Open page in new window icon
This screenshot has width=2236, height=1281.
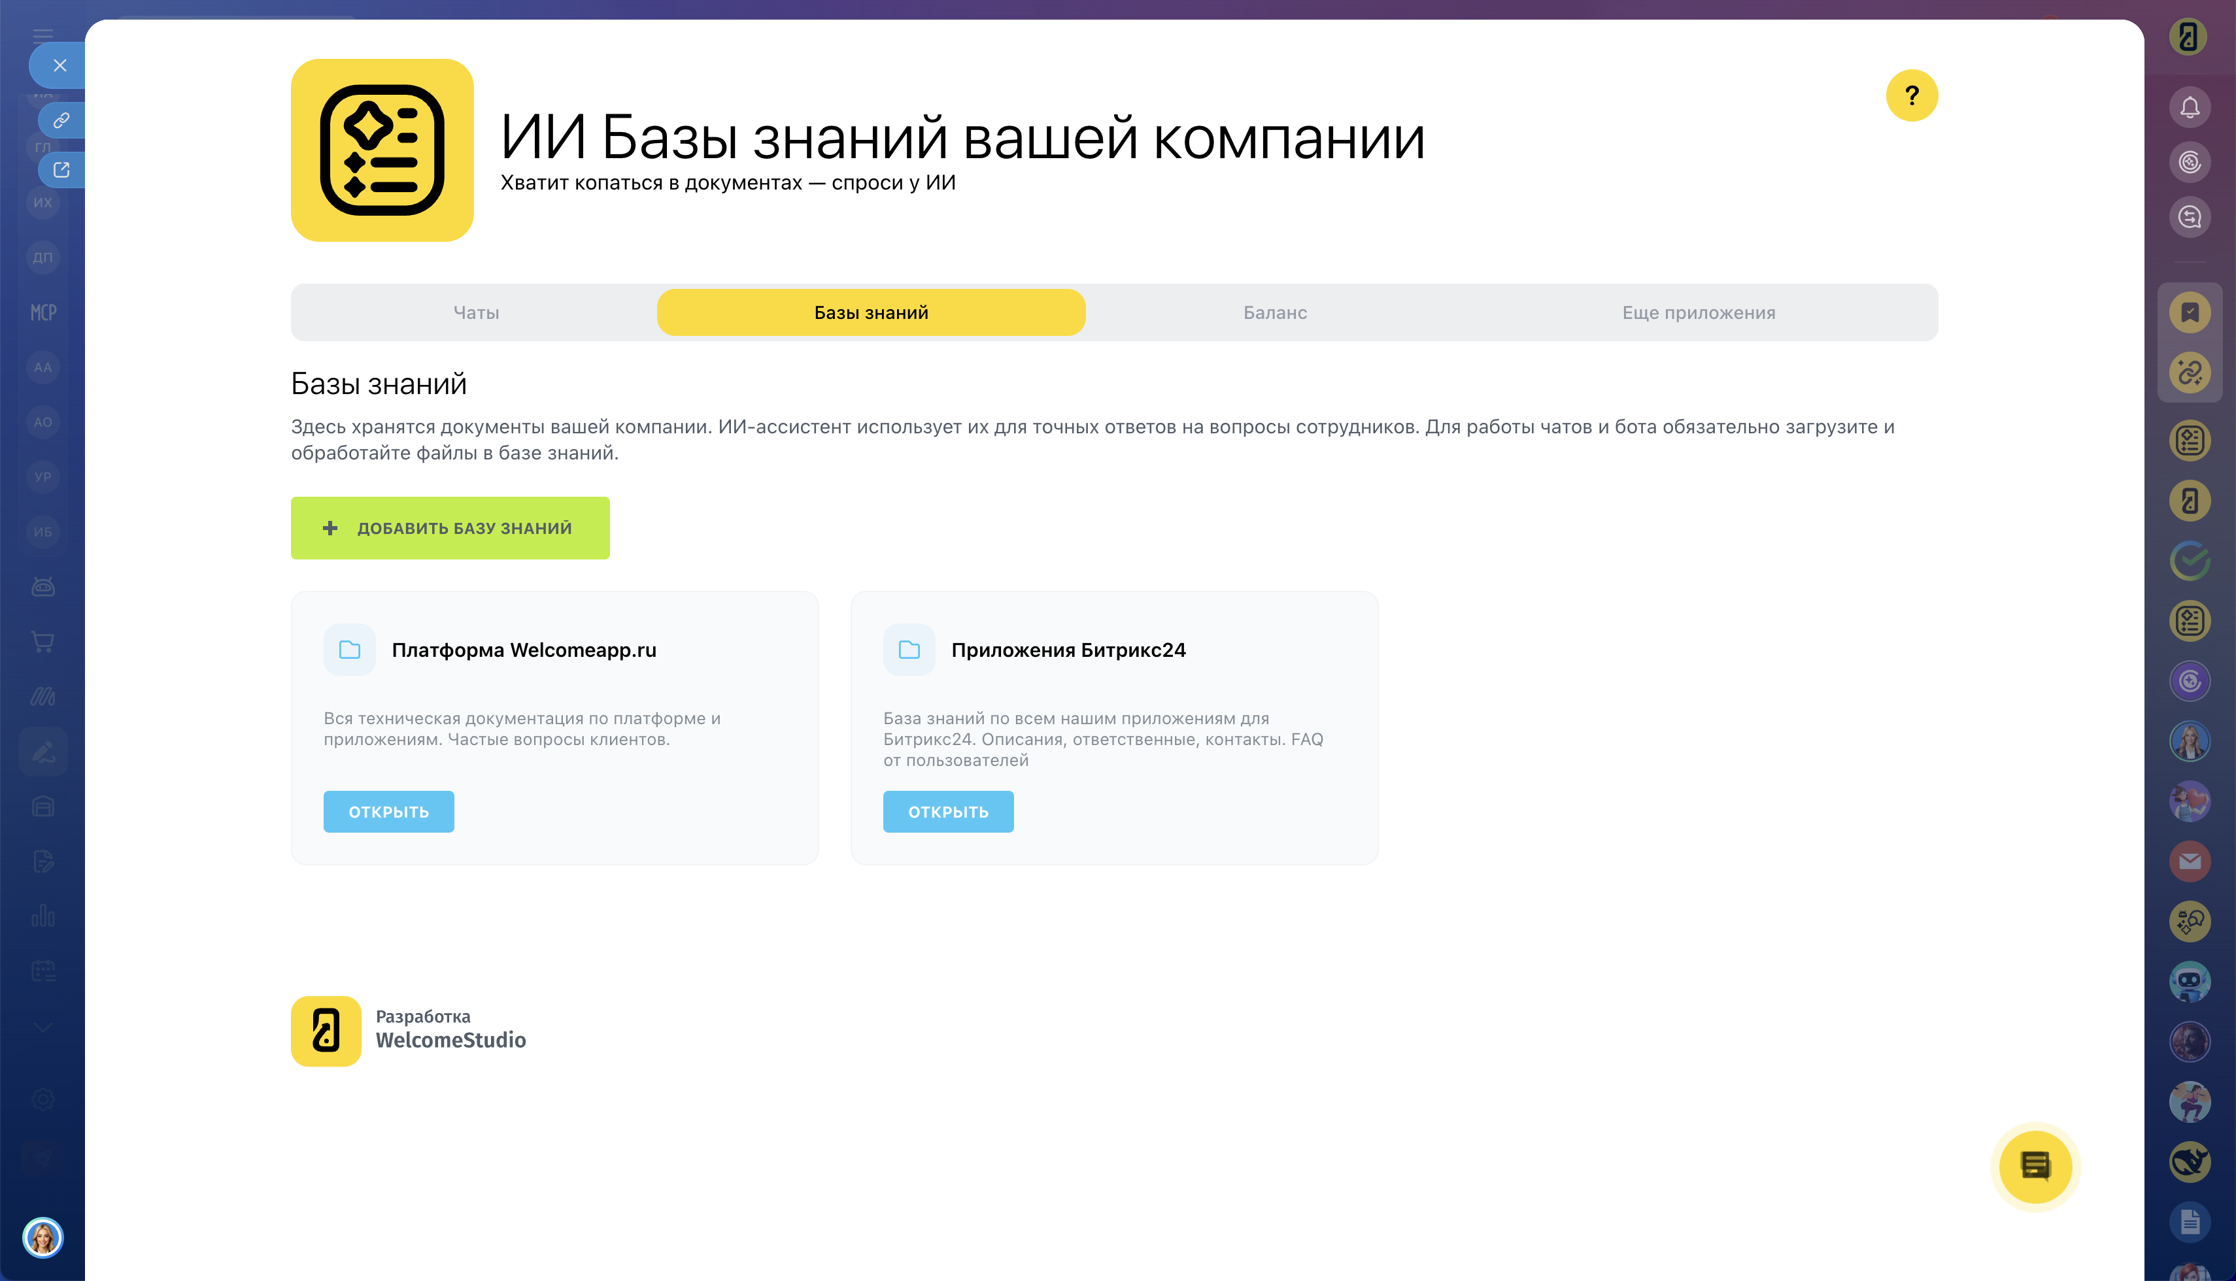(x=61, y=170)
